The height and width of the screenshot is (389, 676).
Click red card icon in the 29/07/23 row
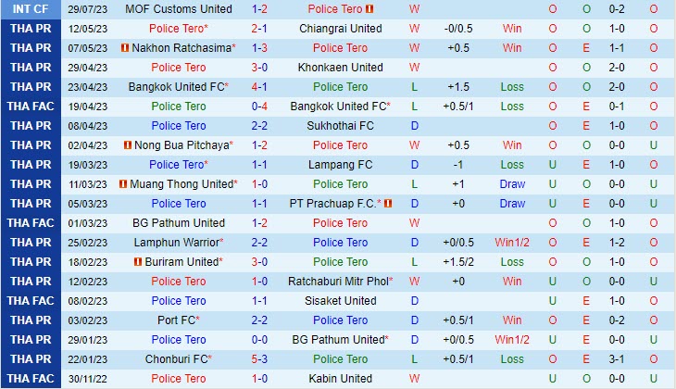pos(369,9)
